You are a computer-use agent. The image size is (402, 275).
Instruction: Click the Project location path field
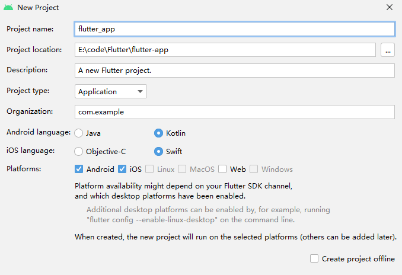pyautogui.click(x=225, y=50)
